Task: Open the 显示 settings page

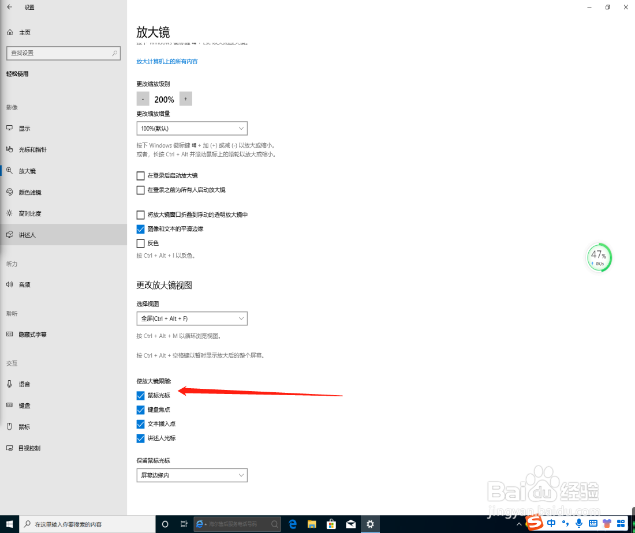Action: 63,128
